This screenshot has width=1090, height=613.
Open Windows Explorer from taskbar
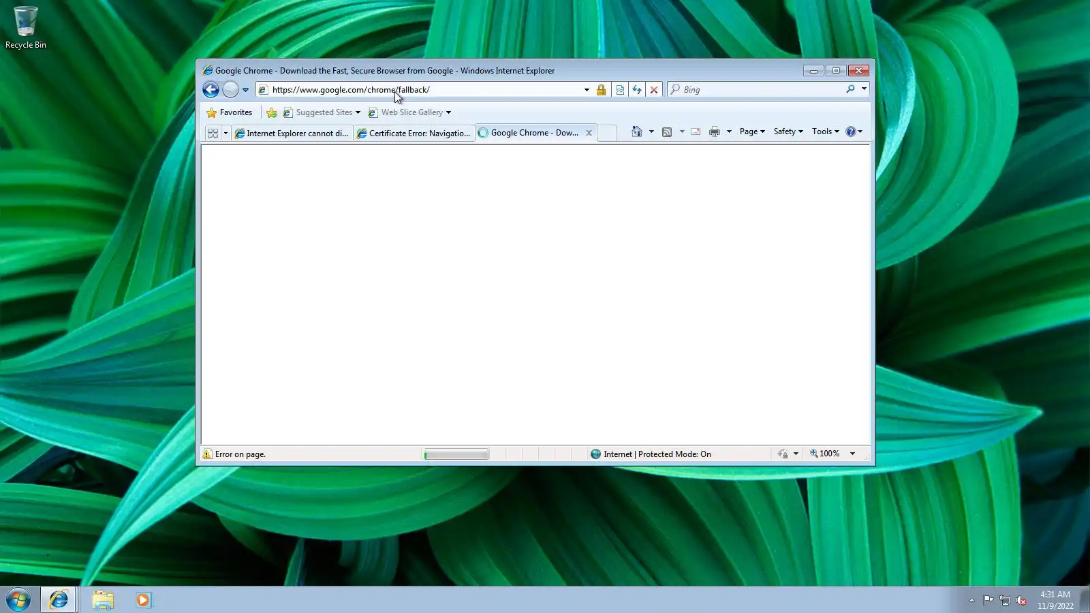click(103, 600)
